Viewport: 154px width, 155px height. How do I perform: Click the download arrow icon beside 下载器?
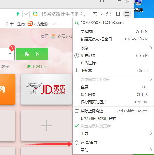point(76,70)
